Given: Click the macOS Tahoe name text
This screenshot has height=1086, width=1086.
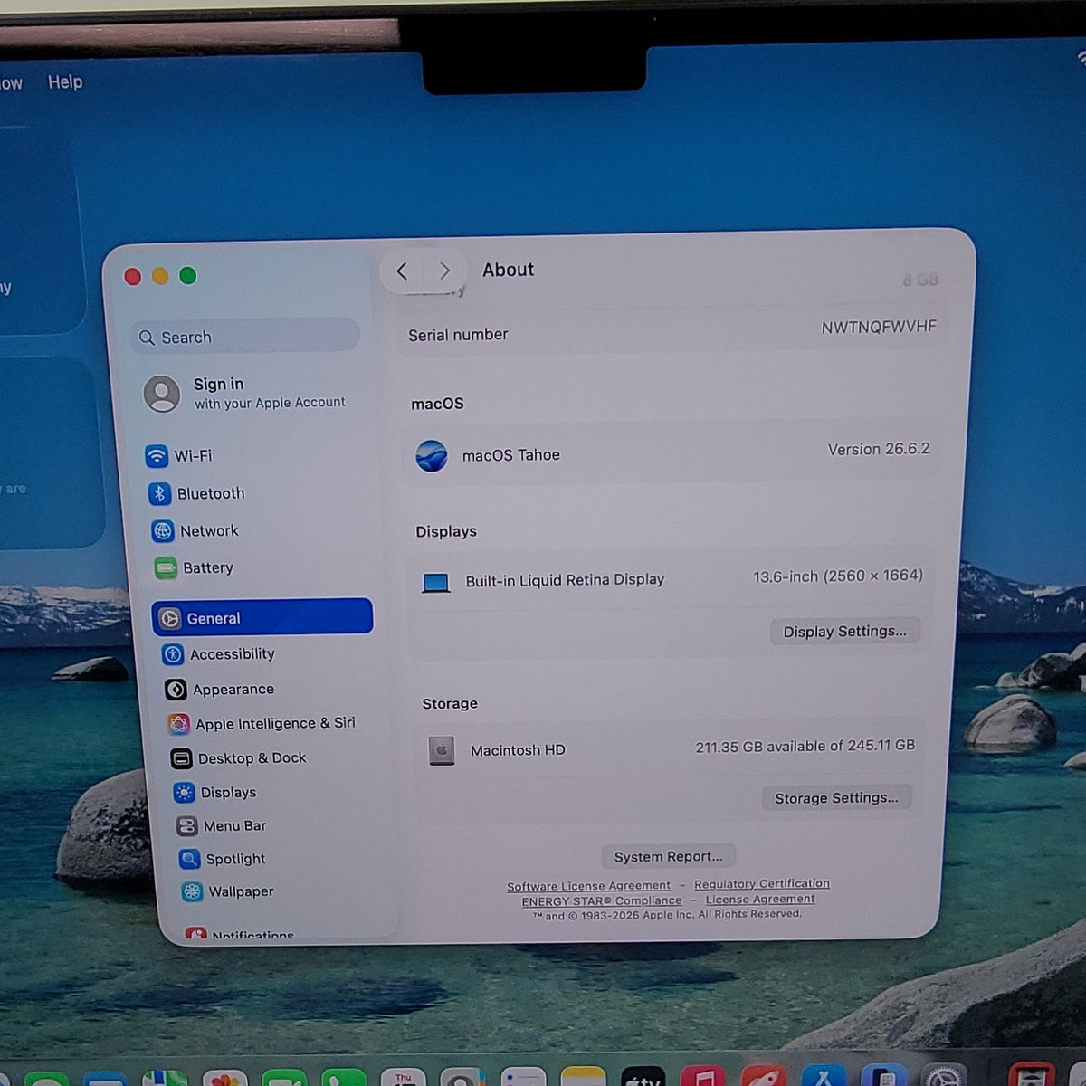Looking at the screenshot, I should pos(511,455).
